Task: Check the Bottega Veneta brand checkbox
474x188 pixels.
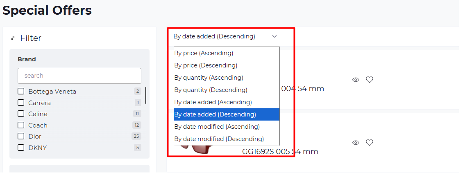Action: coord(21,91)
